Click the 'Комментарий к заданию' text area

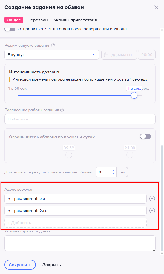(79, 243)
